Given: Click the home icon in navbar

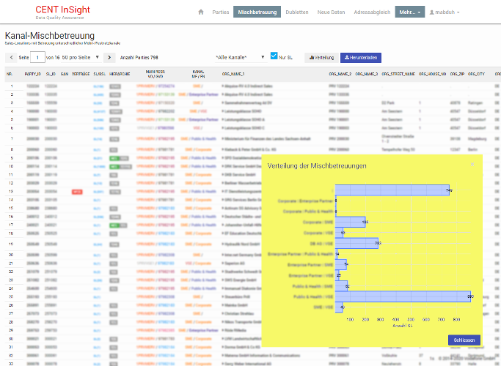Looking at the screenshot, I should (201, 12).
